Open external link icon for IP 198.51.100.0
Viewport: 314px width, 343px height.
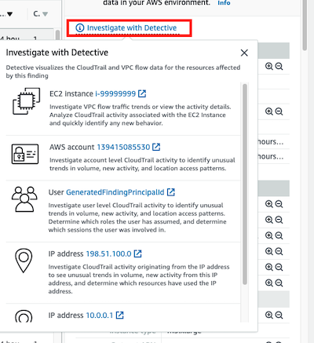137,254
